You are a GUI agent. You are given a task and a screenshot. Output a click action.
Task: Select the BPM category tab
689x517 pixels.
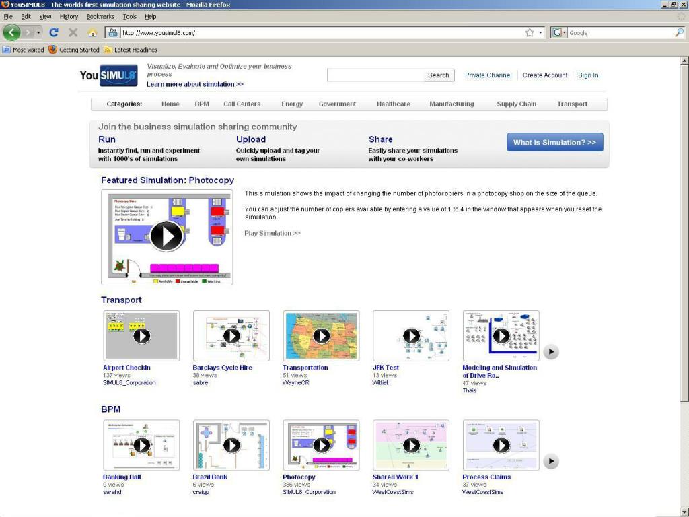coord(202,104)
